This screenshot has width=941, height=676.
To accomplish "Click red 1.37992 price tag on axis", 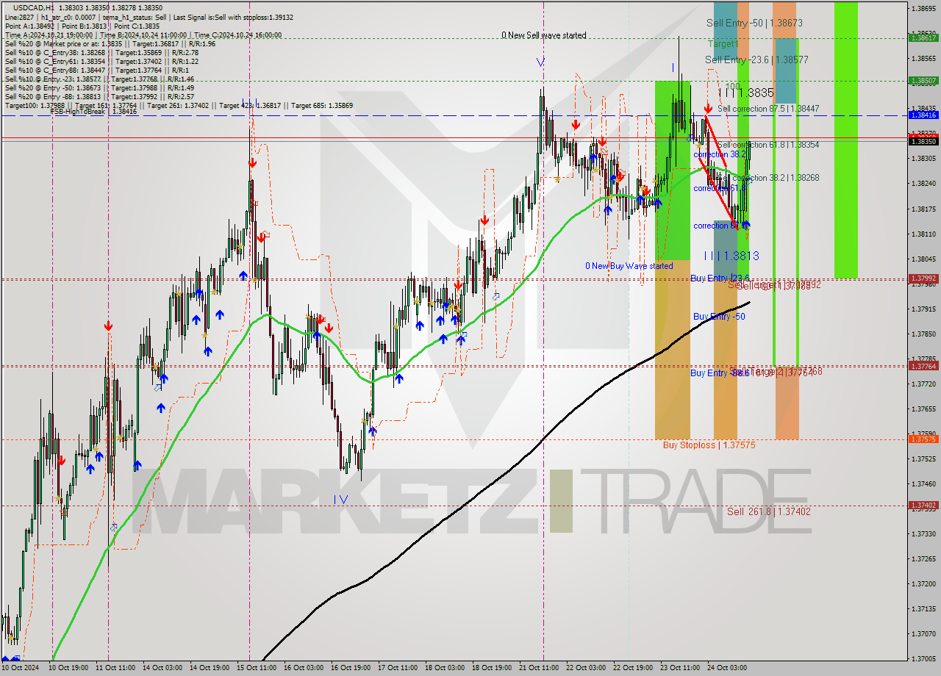I will point(923,278).
